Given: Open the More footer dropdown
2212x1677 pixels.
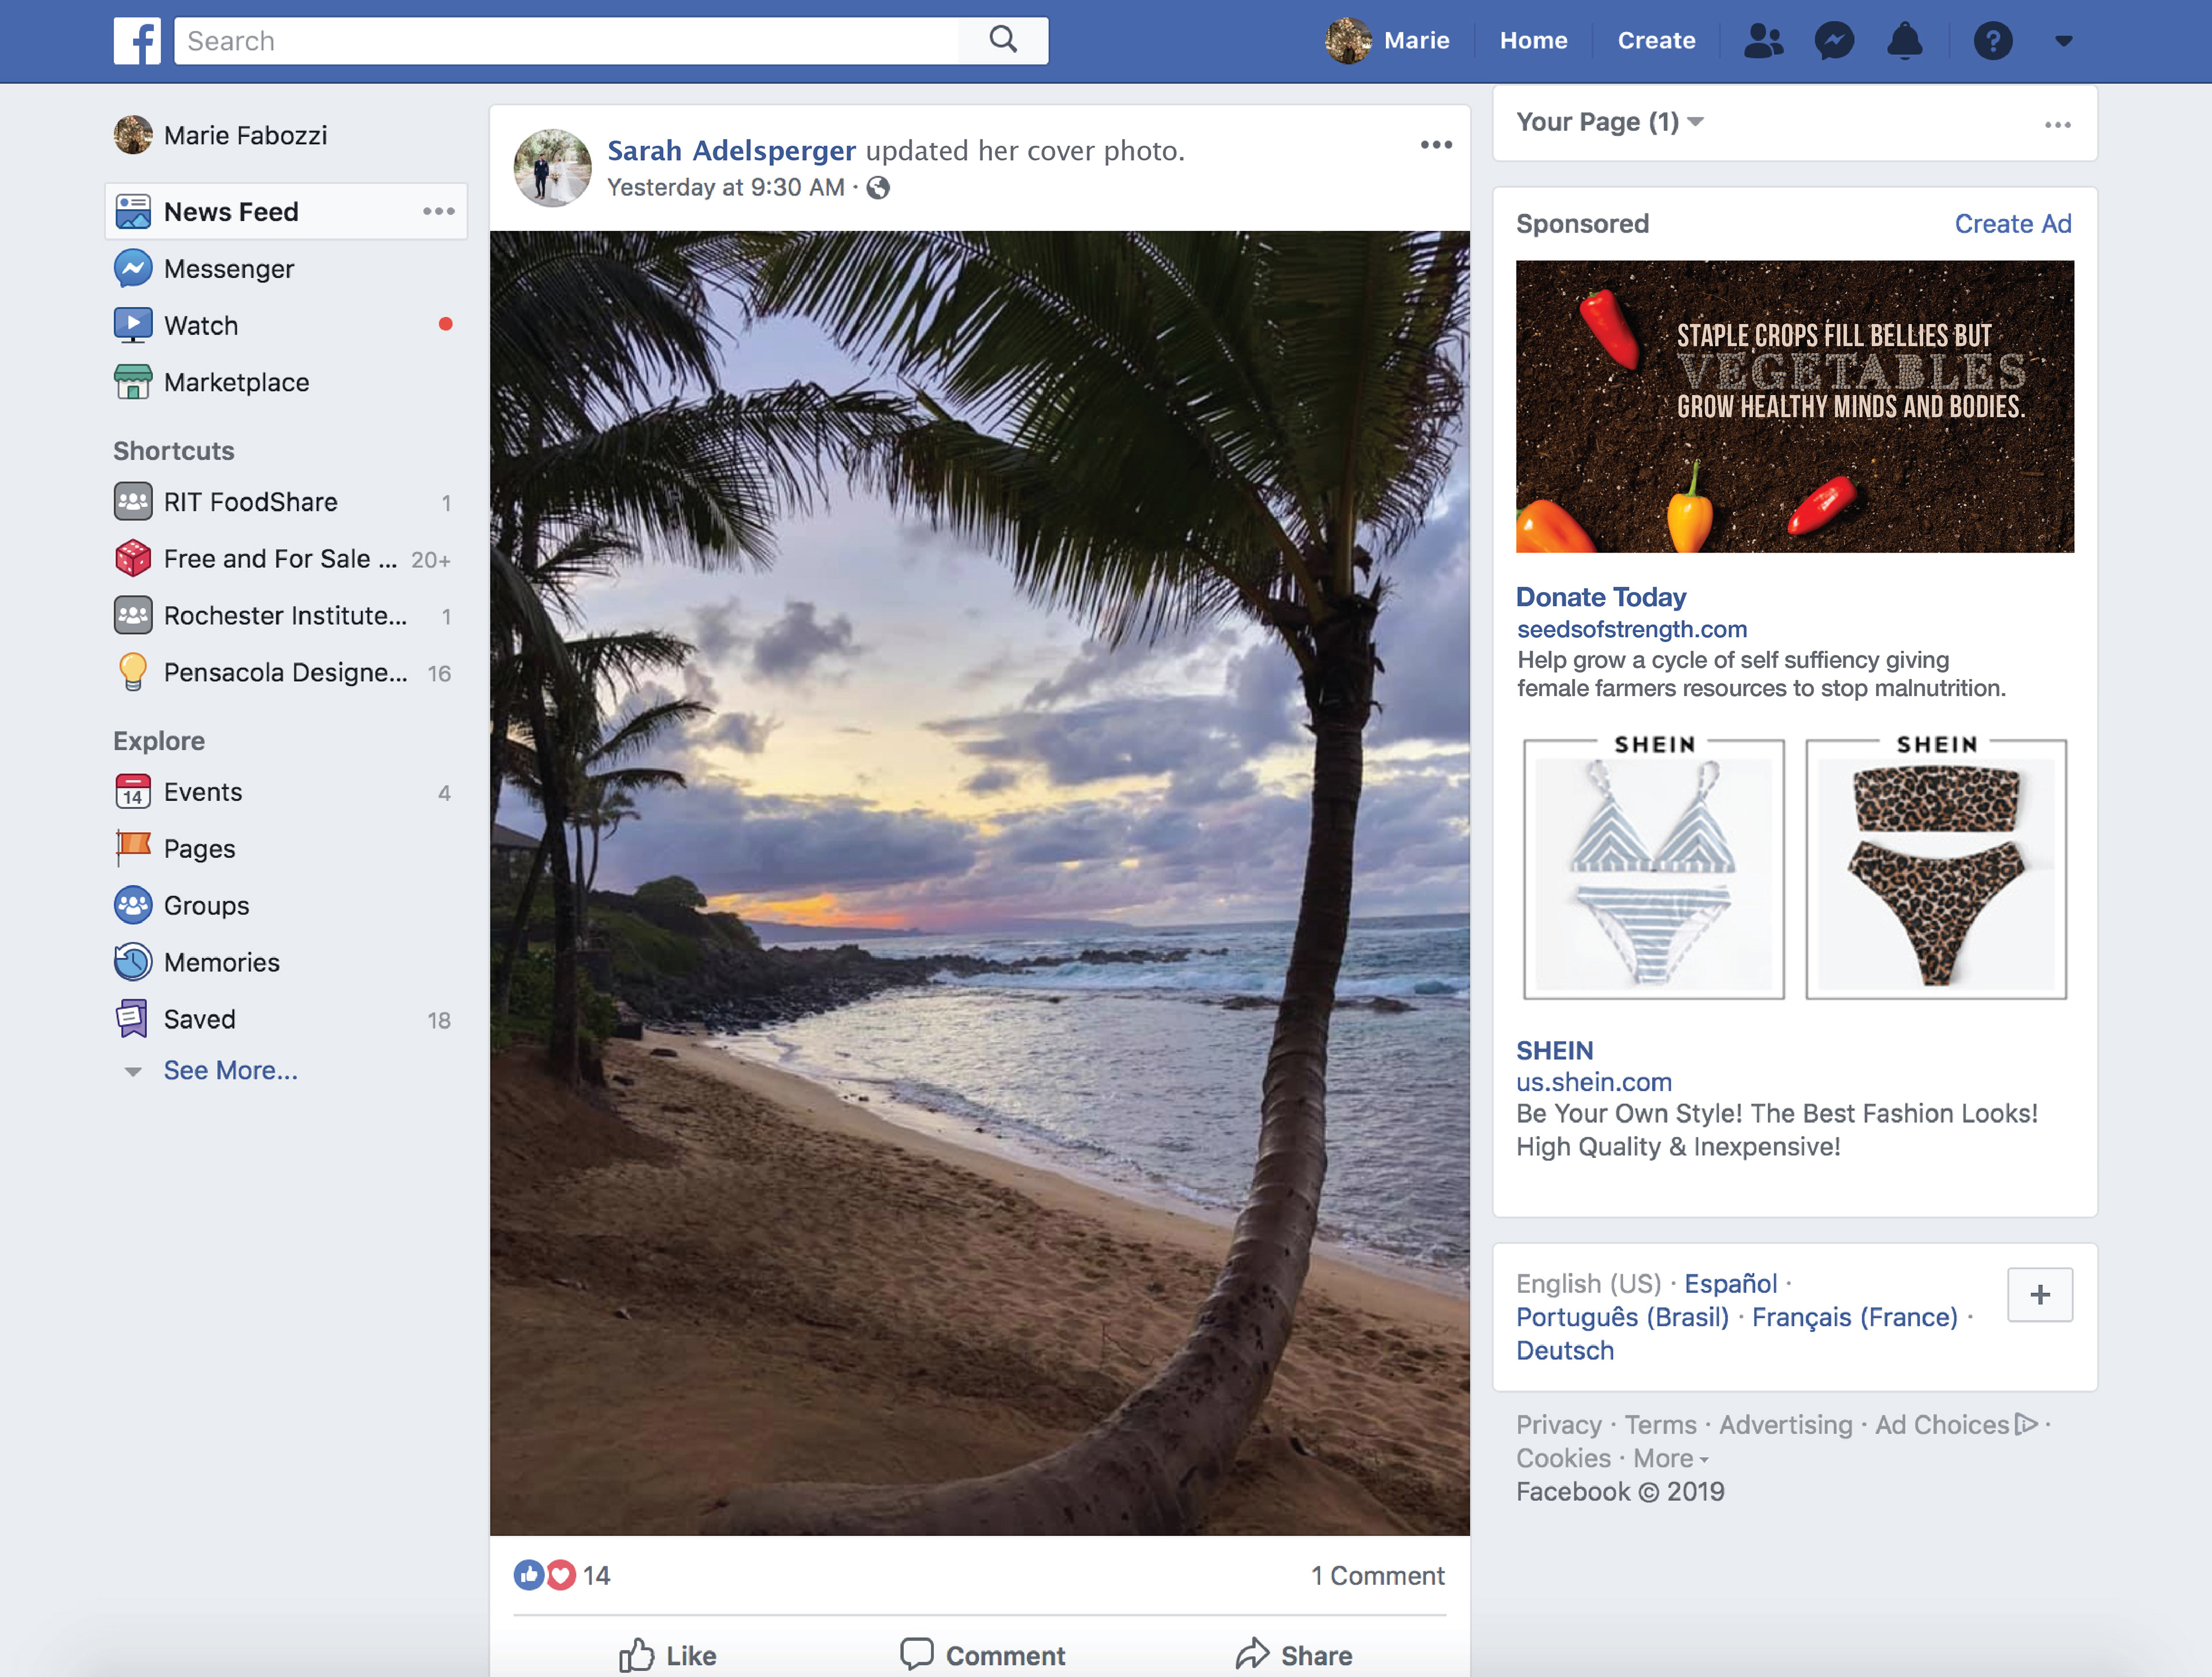Looking at the screenshot, I should [x=1670, y=1458].
